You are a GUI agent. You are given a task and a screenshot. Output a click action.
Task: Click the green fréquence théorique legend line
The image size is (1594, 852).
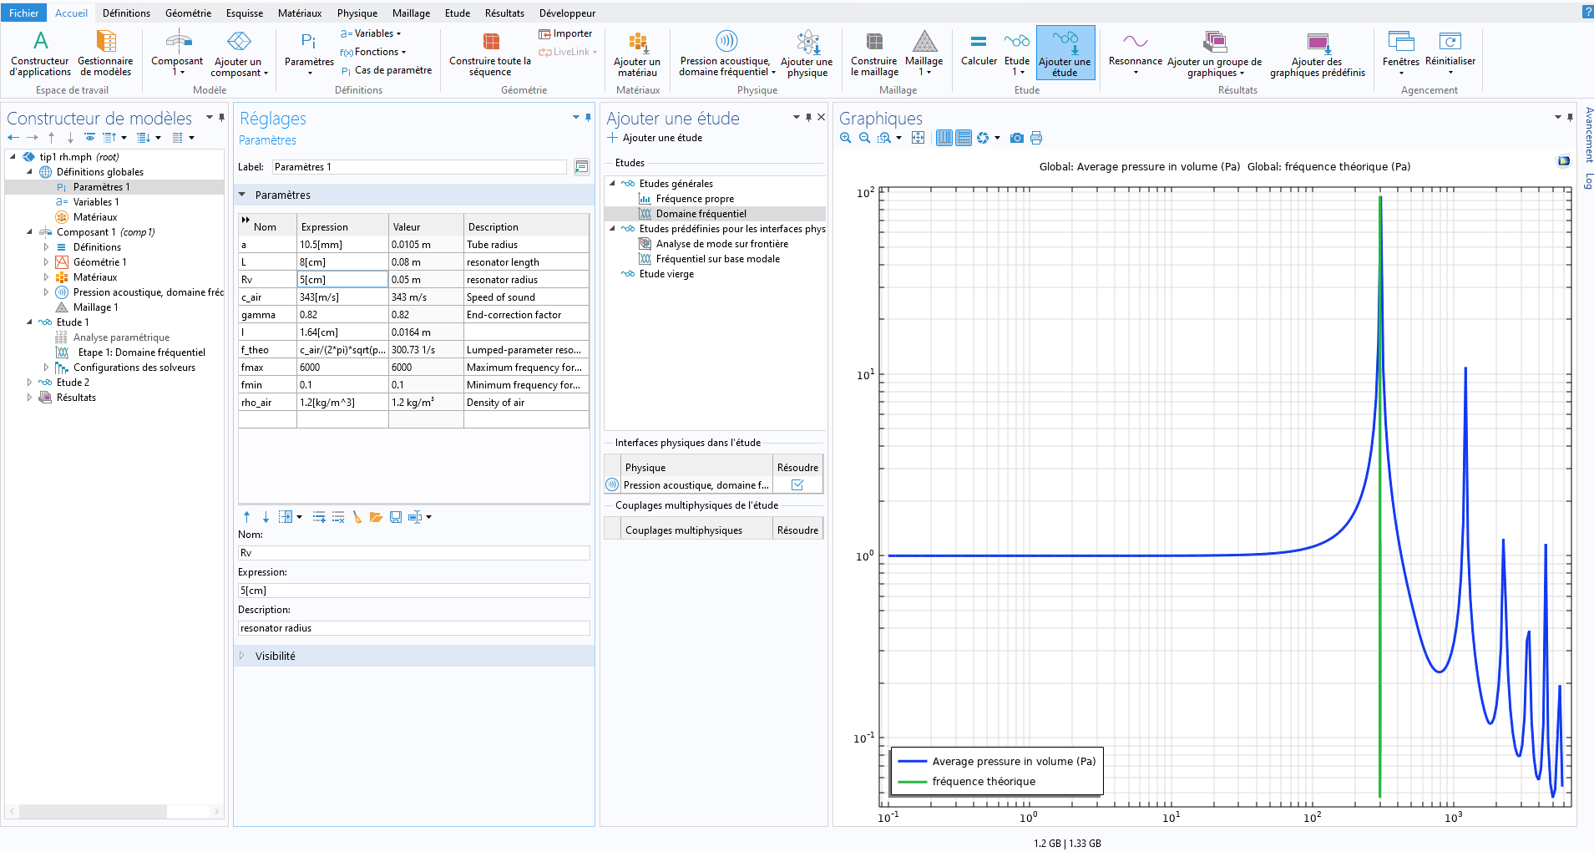point(913,782)
